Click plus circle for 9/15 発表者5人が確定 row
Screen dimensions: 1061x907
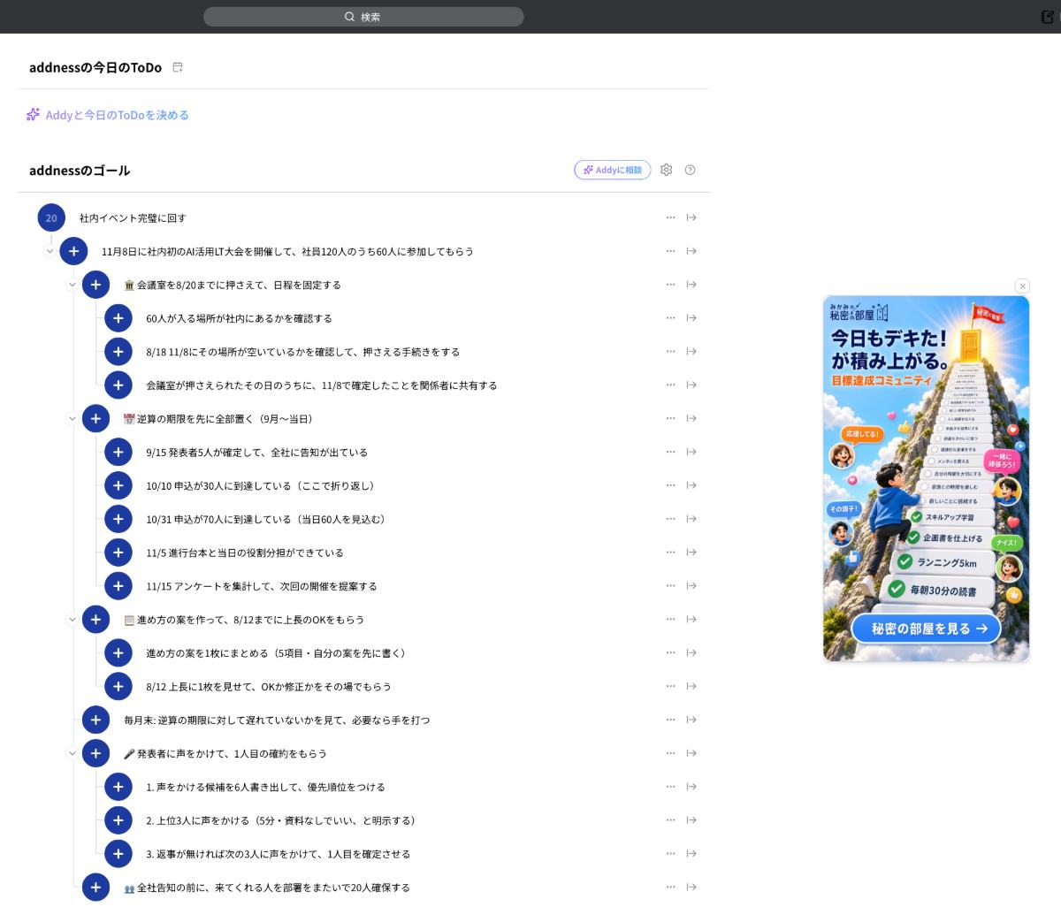coord(118,452)
